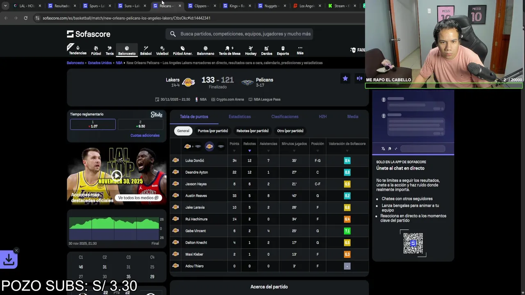
Task: Switch to Media tab
Action: [353, 117]
